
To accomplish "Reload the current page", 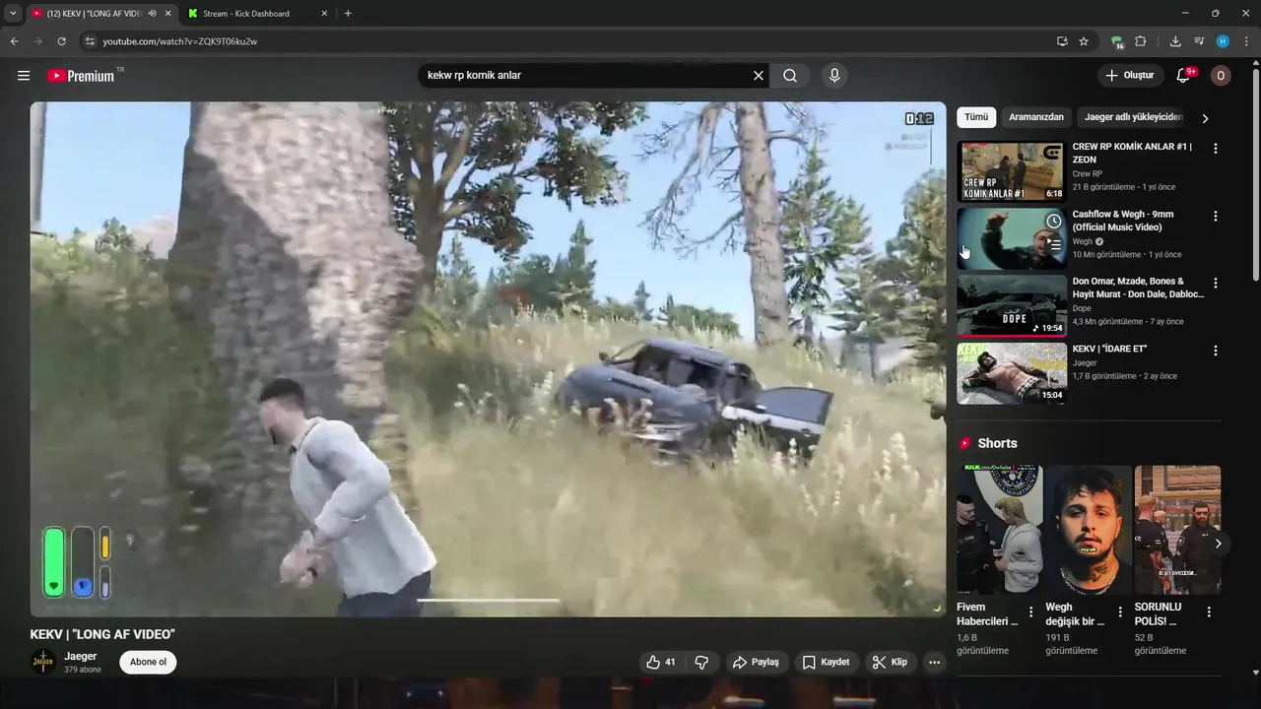I will click(61, 41).
